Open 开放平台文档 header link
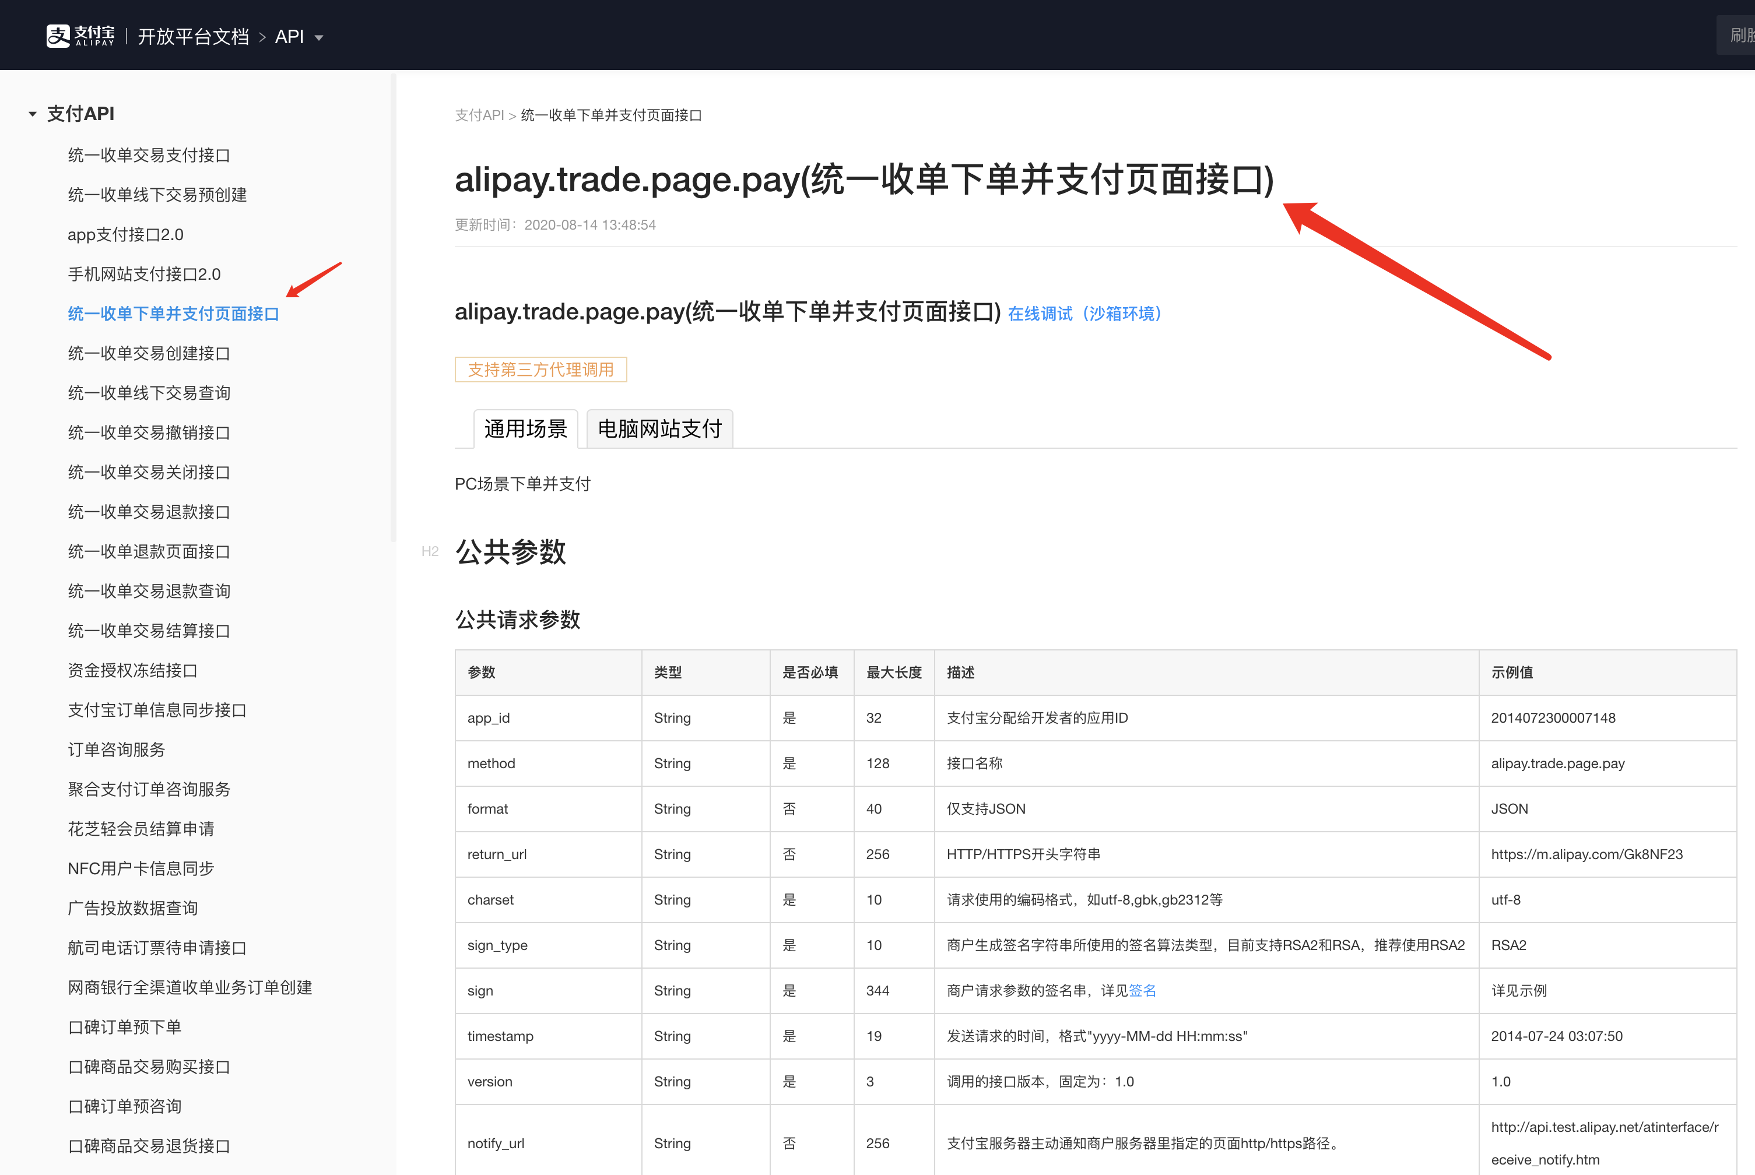Viewport: 1755px width, 1175px height. (192, 37)
